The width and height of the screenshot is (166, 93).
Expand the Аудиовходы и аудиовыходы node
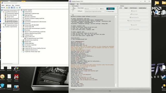22,13
